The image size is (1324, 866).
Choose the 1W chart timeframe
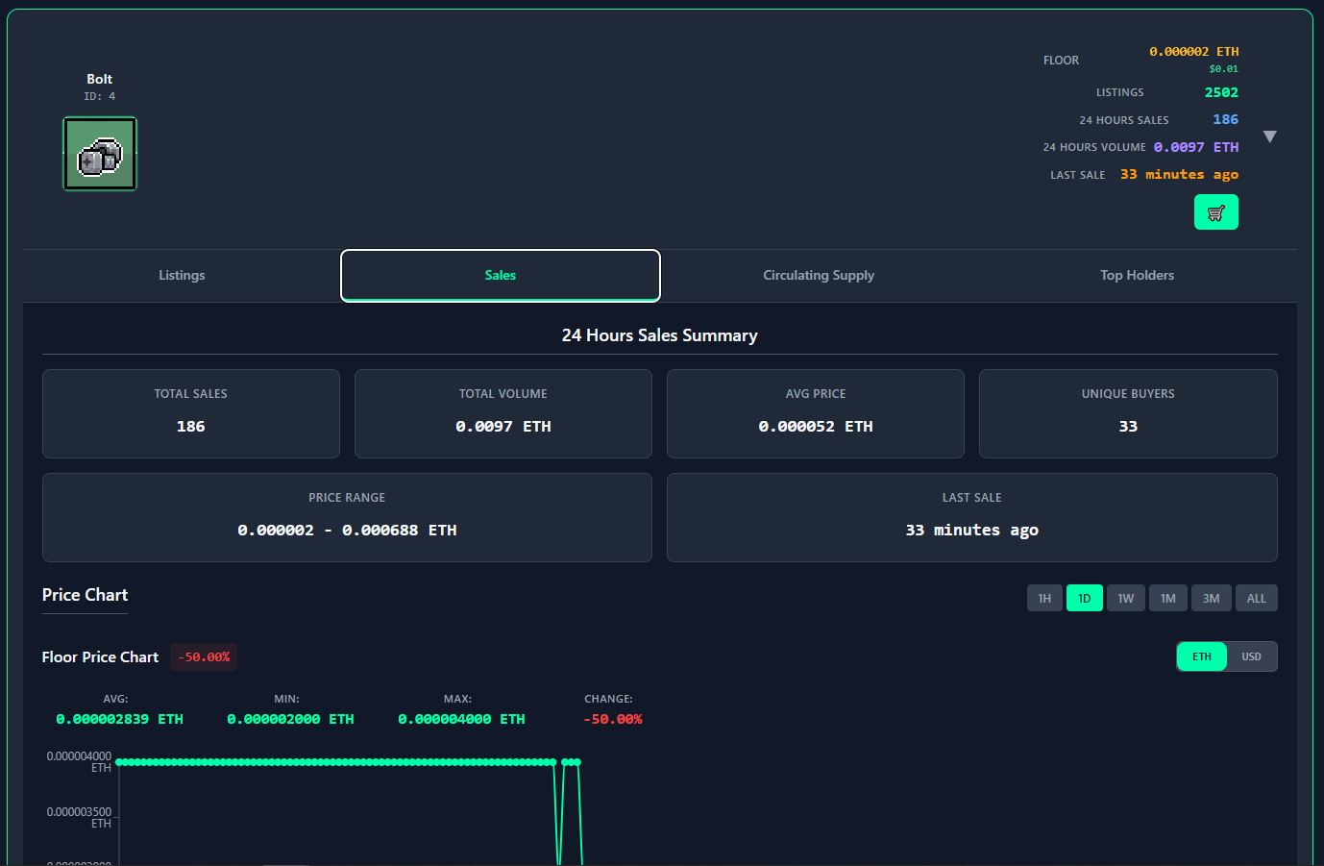coord(1125,598)
